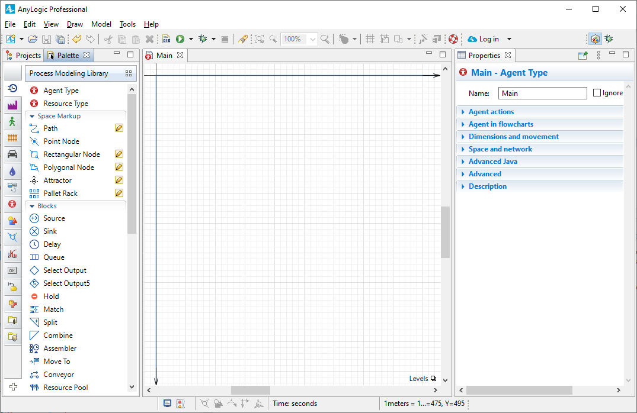Expand the Agent actions section

491,112
